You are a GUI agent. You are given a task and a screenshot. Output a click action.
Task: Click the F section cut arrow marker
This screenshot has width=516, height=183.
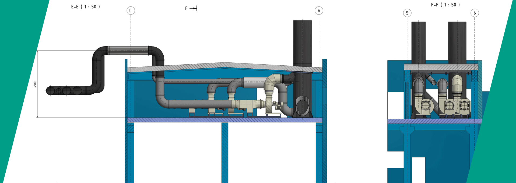pyautogui.click(x=191, y=8)
